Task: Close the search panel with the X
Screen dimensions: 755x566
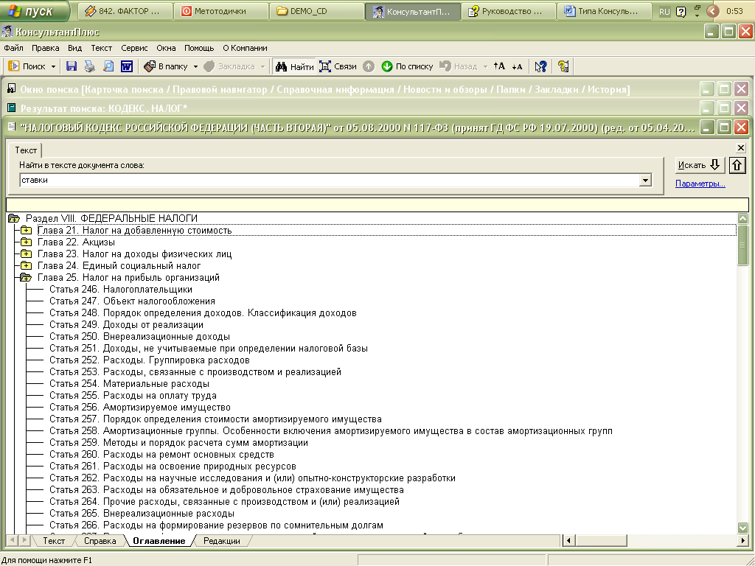Action: tap(741, 147)
